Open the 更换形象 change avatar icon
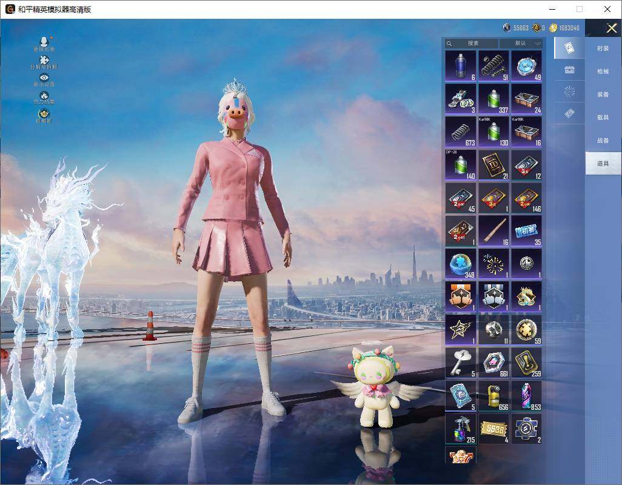Viewport: 622px width, 485px height. coord(44,44)
